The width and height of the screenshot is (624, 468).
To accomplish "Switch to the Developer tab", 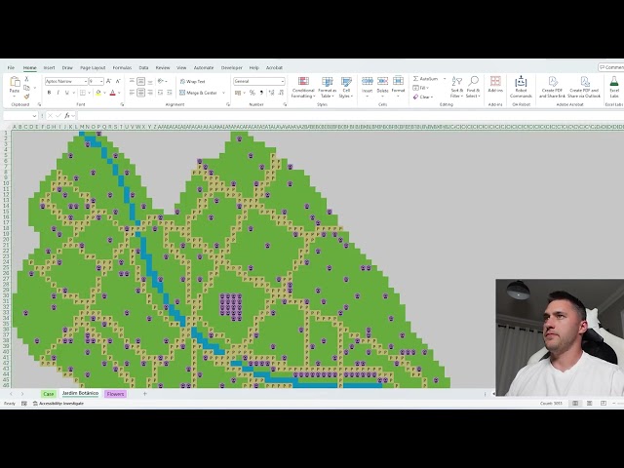I will pos(232,67).
